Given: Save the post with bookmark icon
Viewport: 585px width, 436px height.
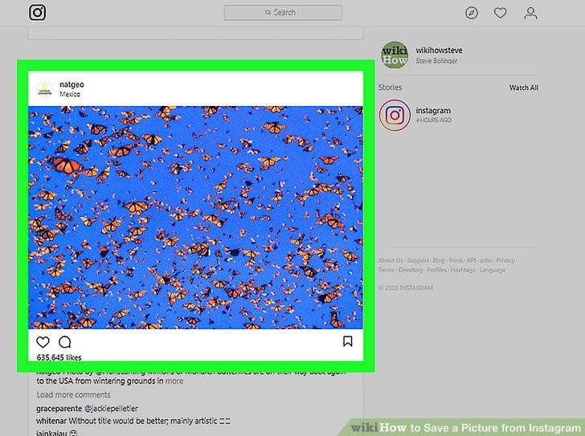Looking at the screenshot, I should pos(347,341).
